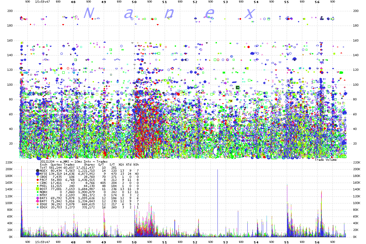Click the top axis second marker 50
This screenshot has width=366, height=244.
coord(134,2)
